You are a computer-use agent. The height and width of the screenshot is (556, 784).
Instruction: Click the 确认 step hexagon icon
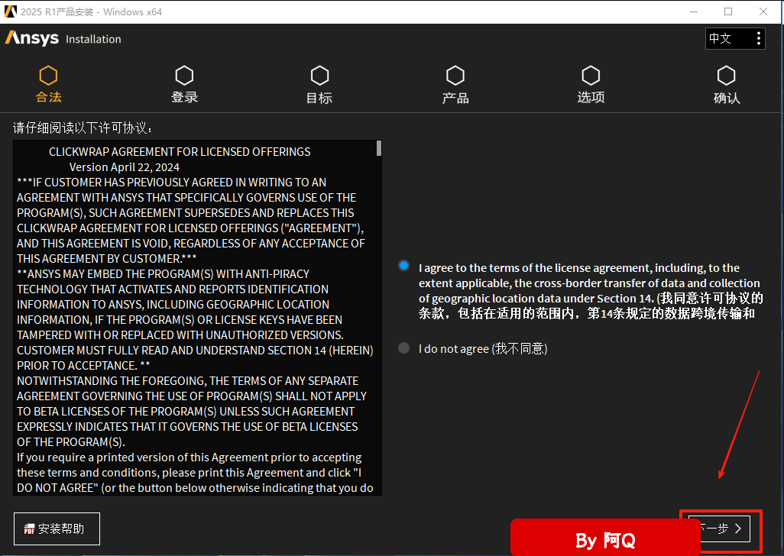coord(727,76)
